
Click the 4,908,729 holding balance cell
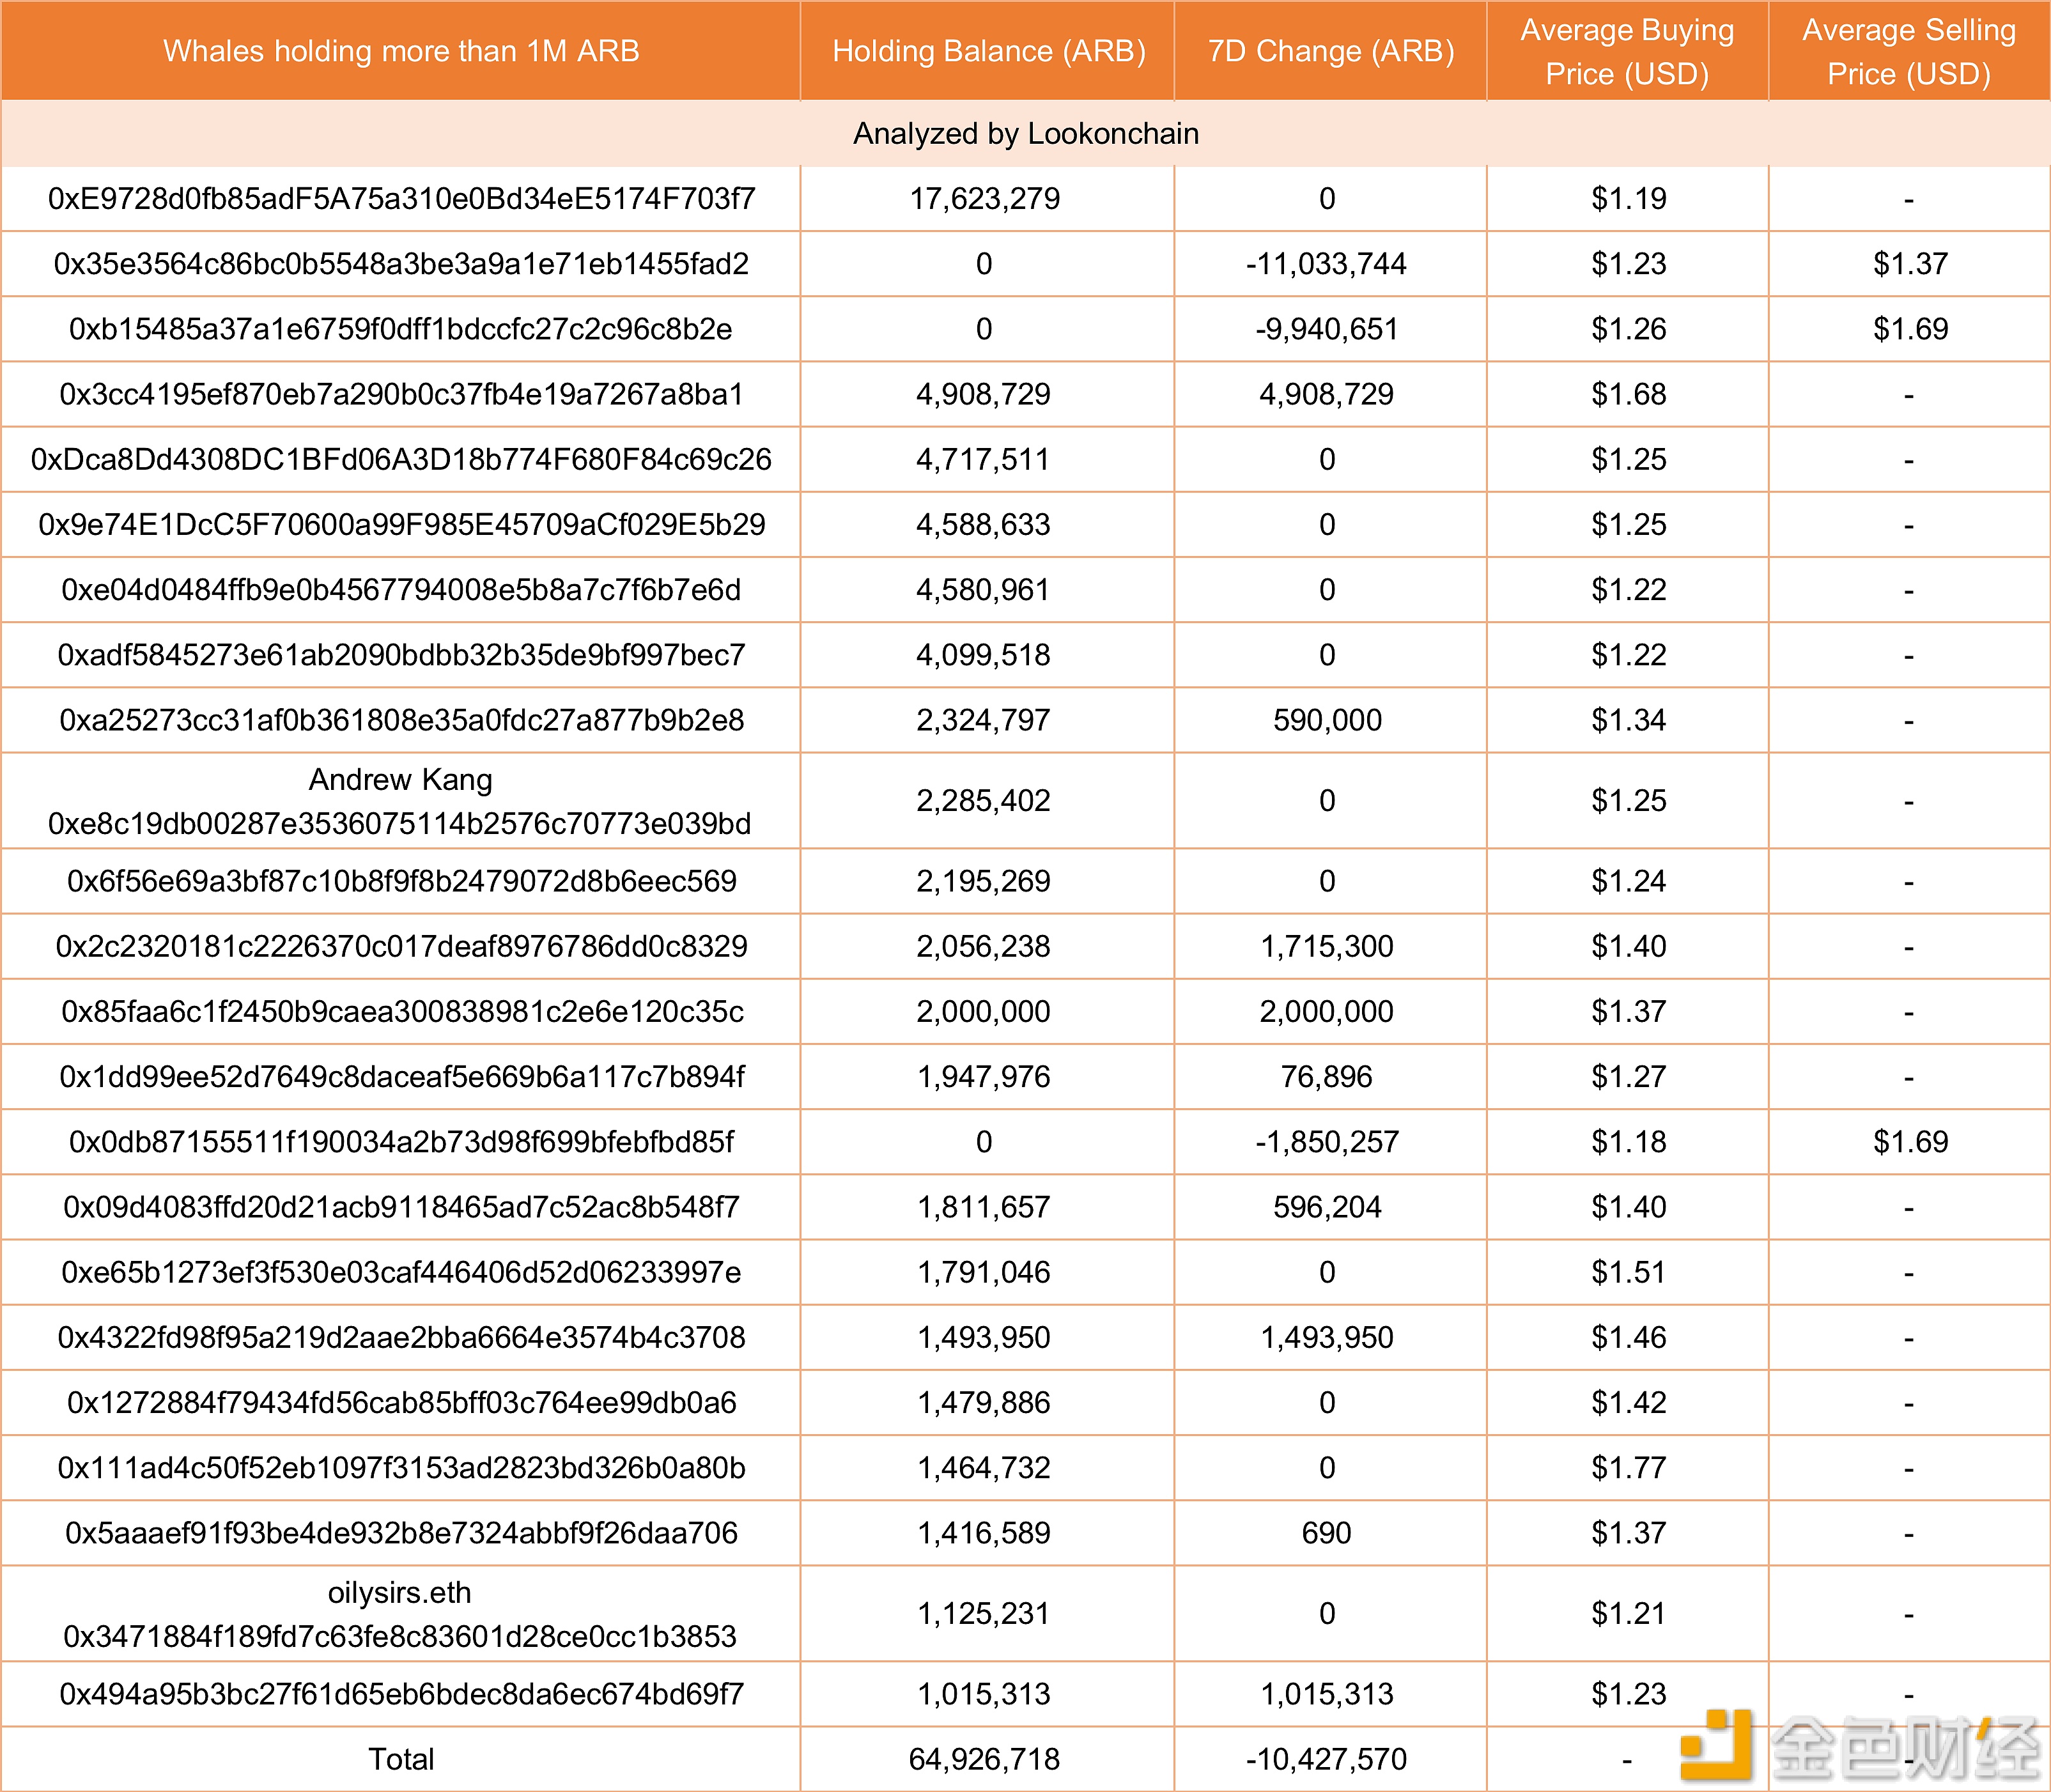(983, 394)
